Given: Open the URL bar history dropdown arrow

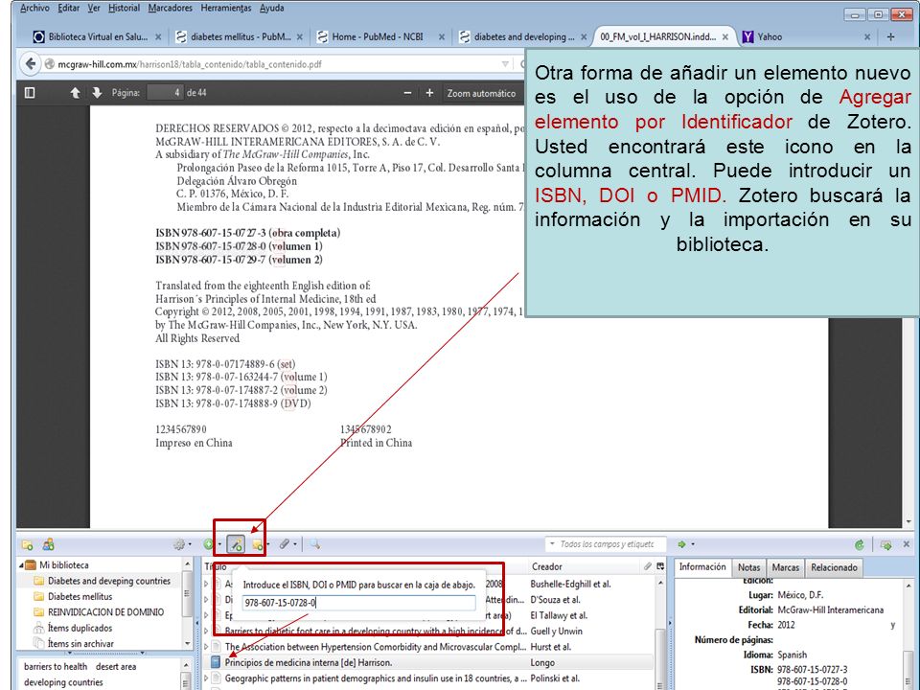Looking at the screenshot, I should tap(505, 64).
